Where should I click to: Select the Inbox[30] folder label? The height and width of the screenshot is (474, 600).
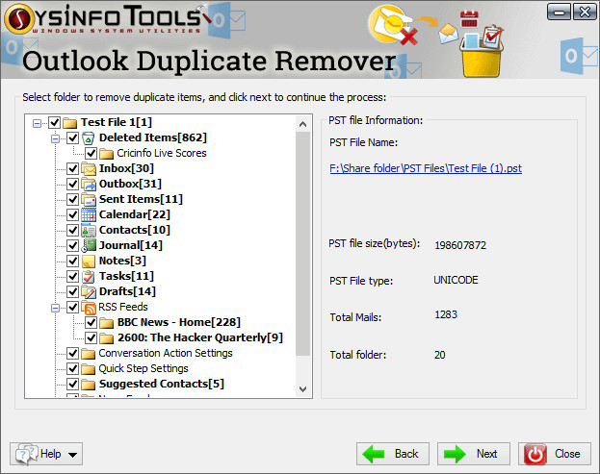point(126,168)
